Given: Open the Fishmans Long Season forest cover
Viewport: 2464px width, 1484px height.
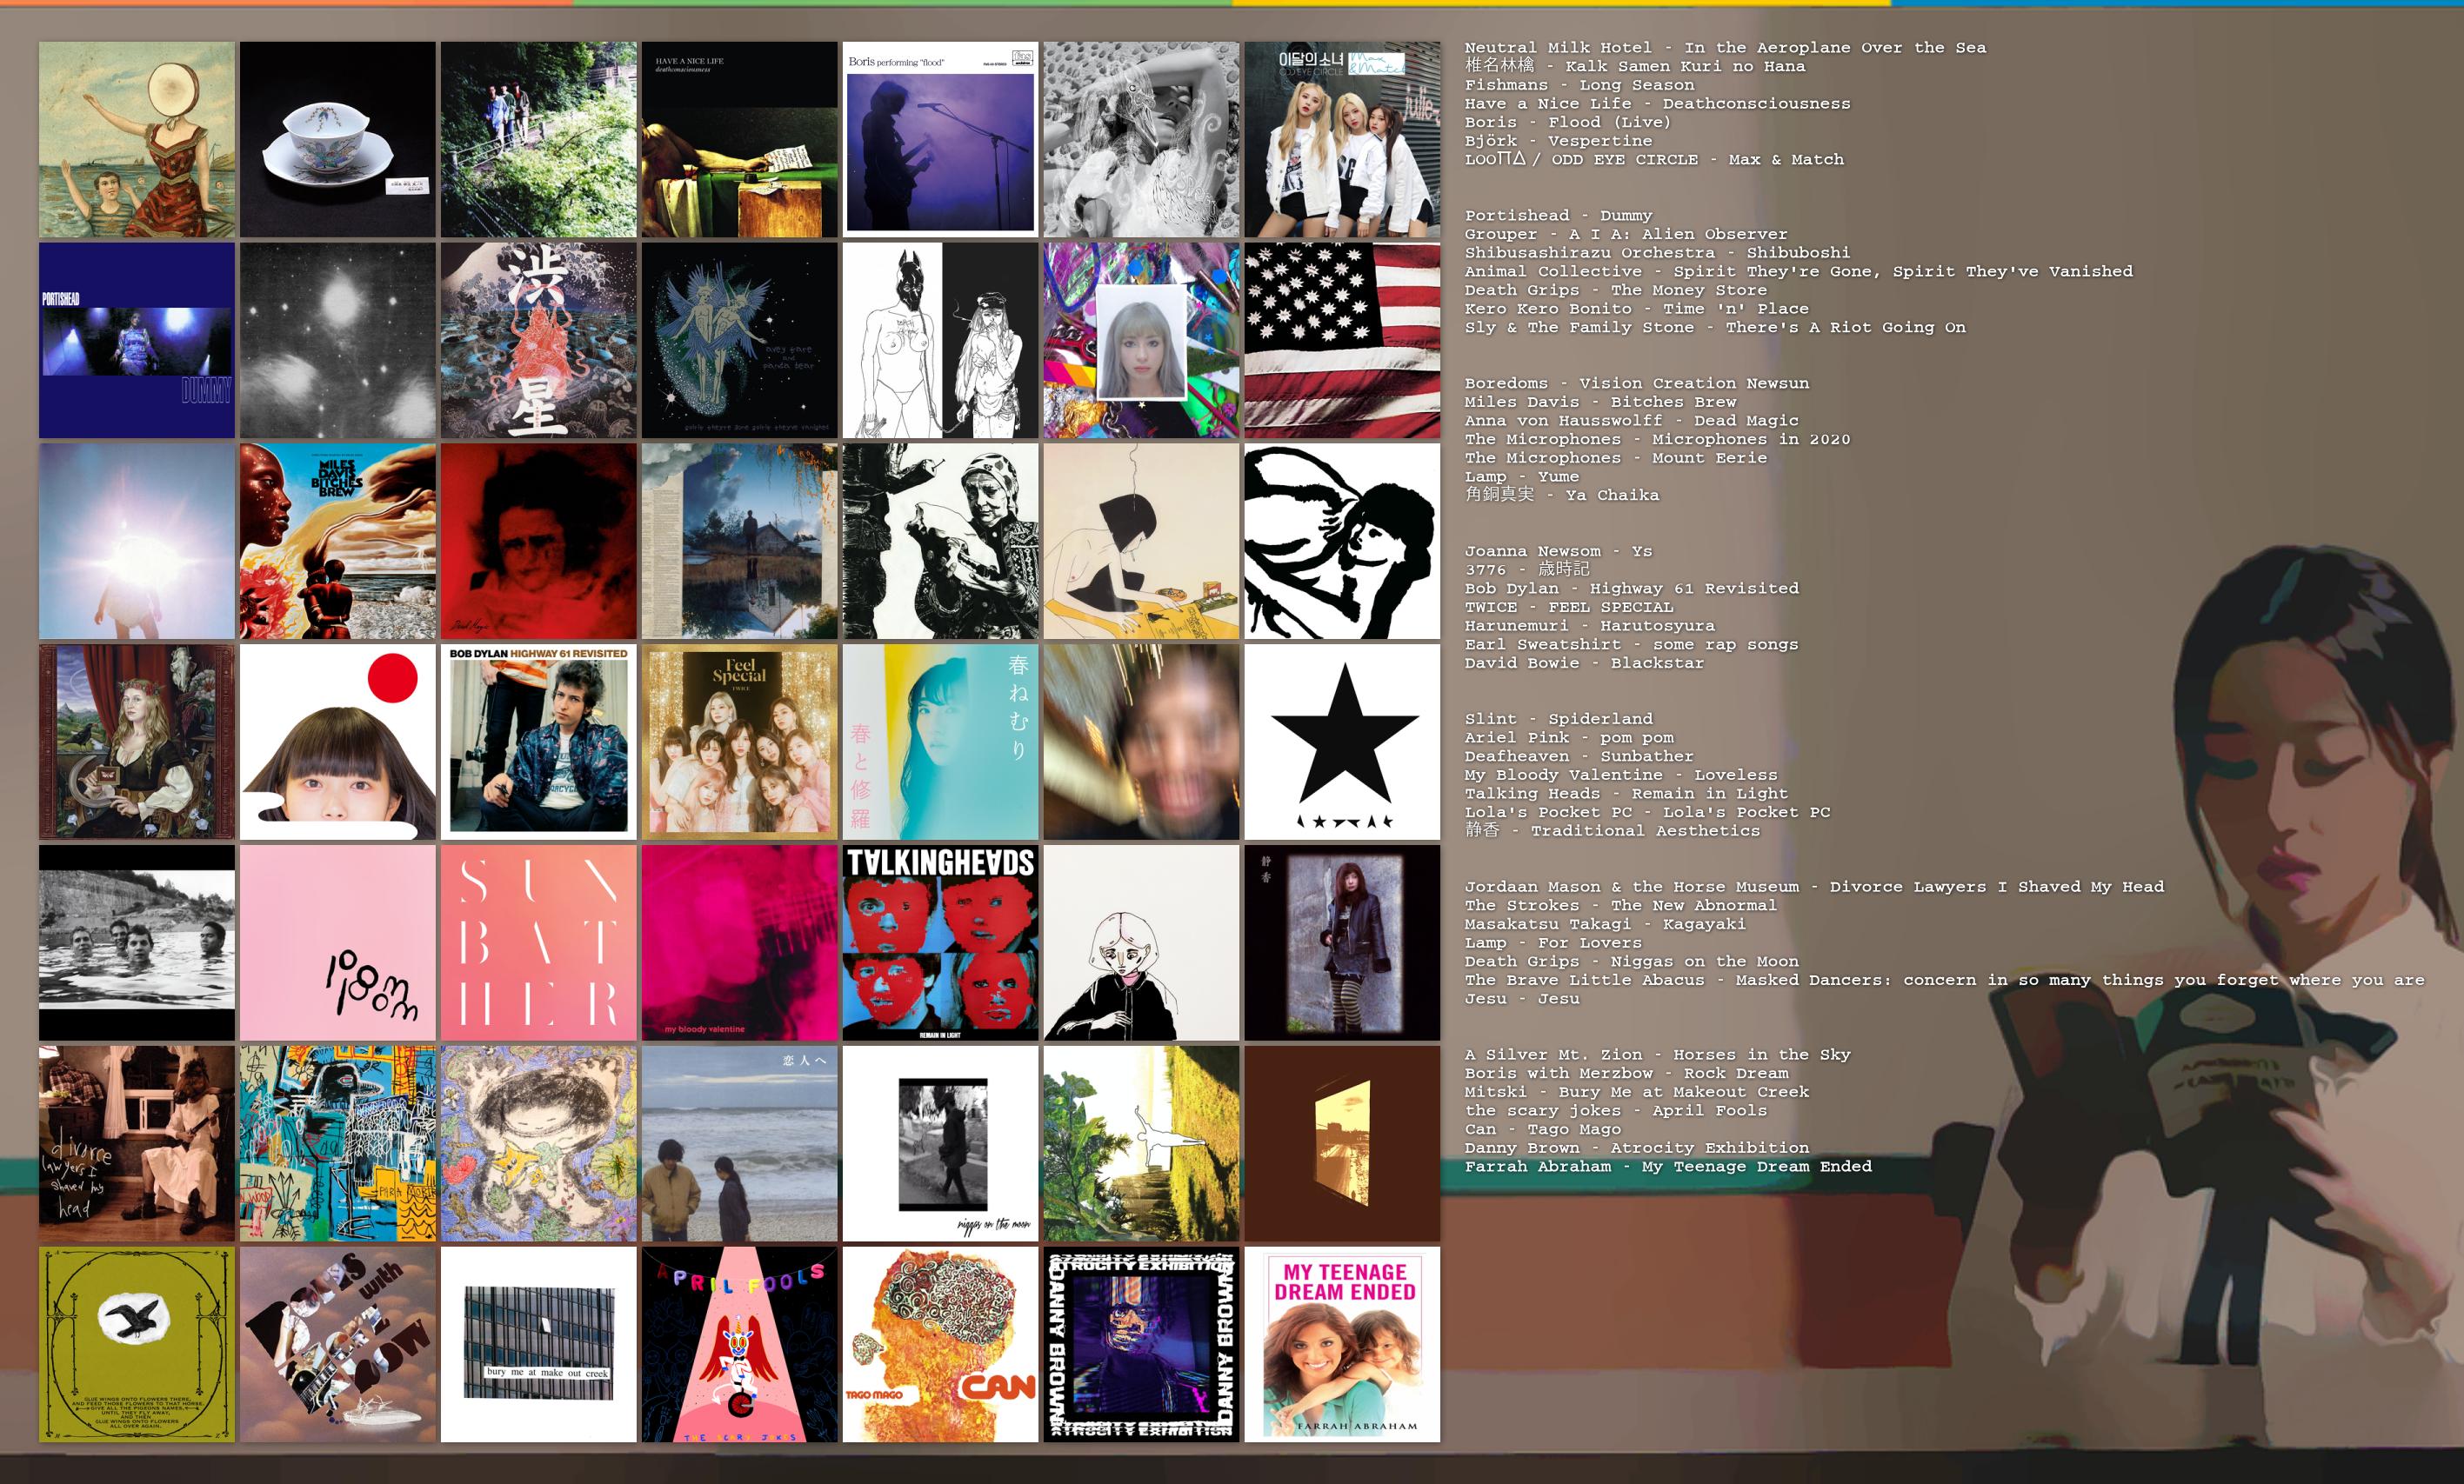Looking at the screenshot, I should [x=539, y=139].
